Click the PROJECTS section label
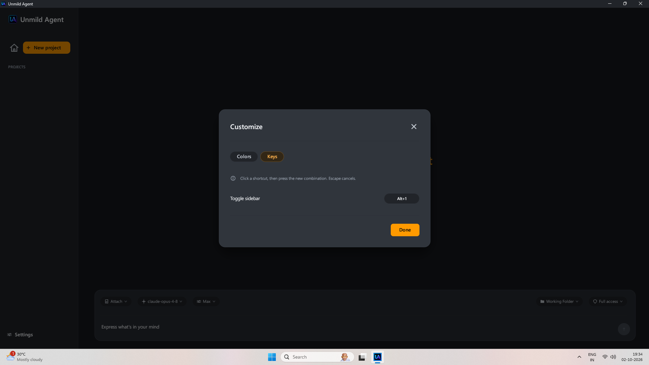This screenshot has height=365, width=649. point(17,67)
